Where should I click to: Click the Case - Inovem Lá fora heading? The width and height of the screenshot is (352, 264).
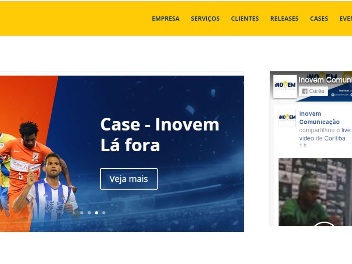tap(160, 135)
